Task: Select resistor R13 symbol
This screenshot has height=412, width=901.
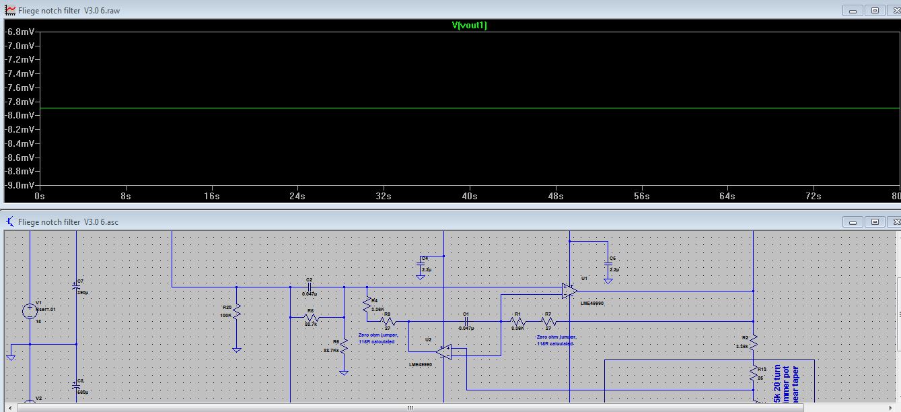Action: coord(754,374)
